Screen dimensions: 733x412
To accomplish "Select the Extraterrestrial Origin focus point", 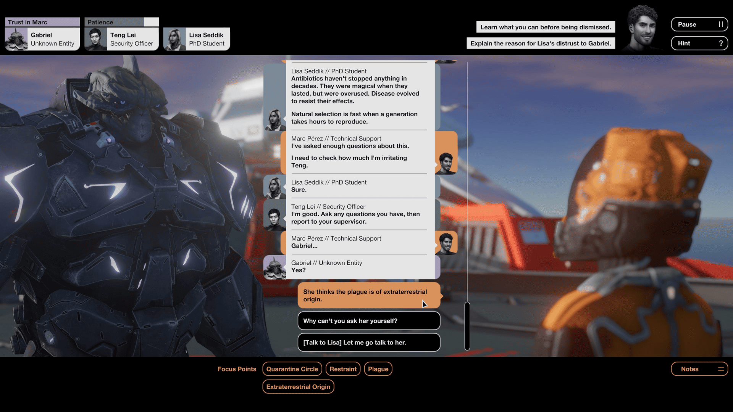I will coord(298,387).
